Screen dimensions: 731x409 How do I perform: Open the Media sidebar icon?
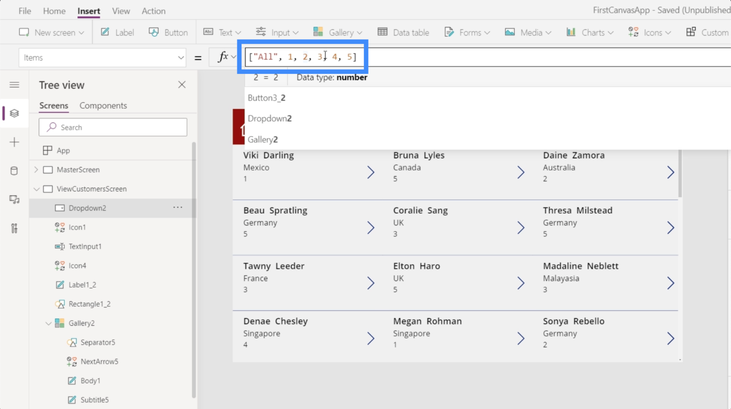point(14,200)
